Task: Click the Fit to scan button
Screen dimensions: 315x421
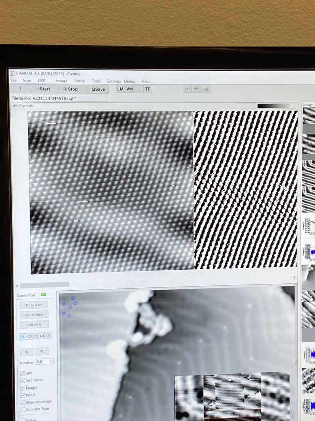Action: coord(34,305)
